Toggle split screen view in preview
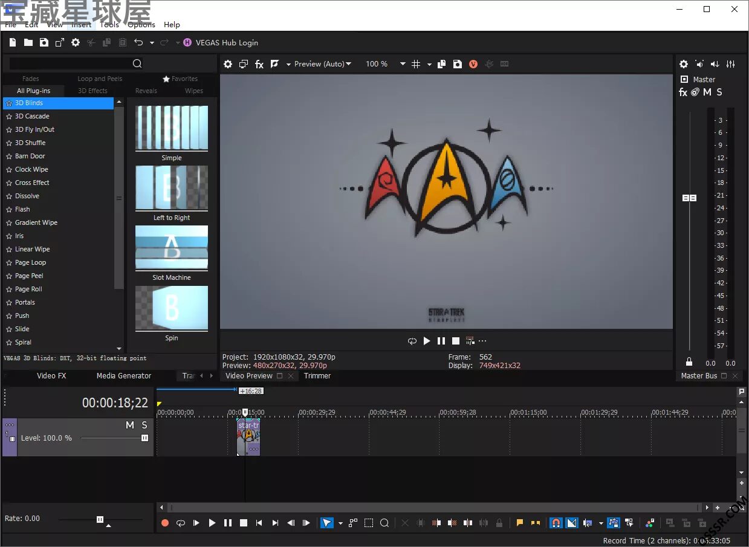This screenshot has height=547, width=749. tap(275, 64)
